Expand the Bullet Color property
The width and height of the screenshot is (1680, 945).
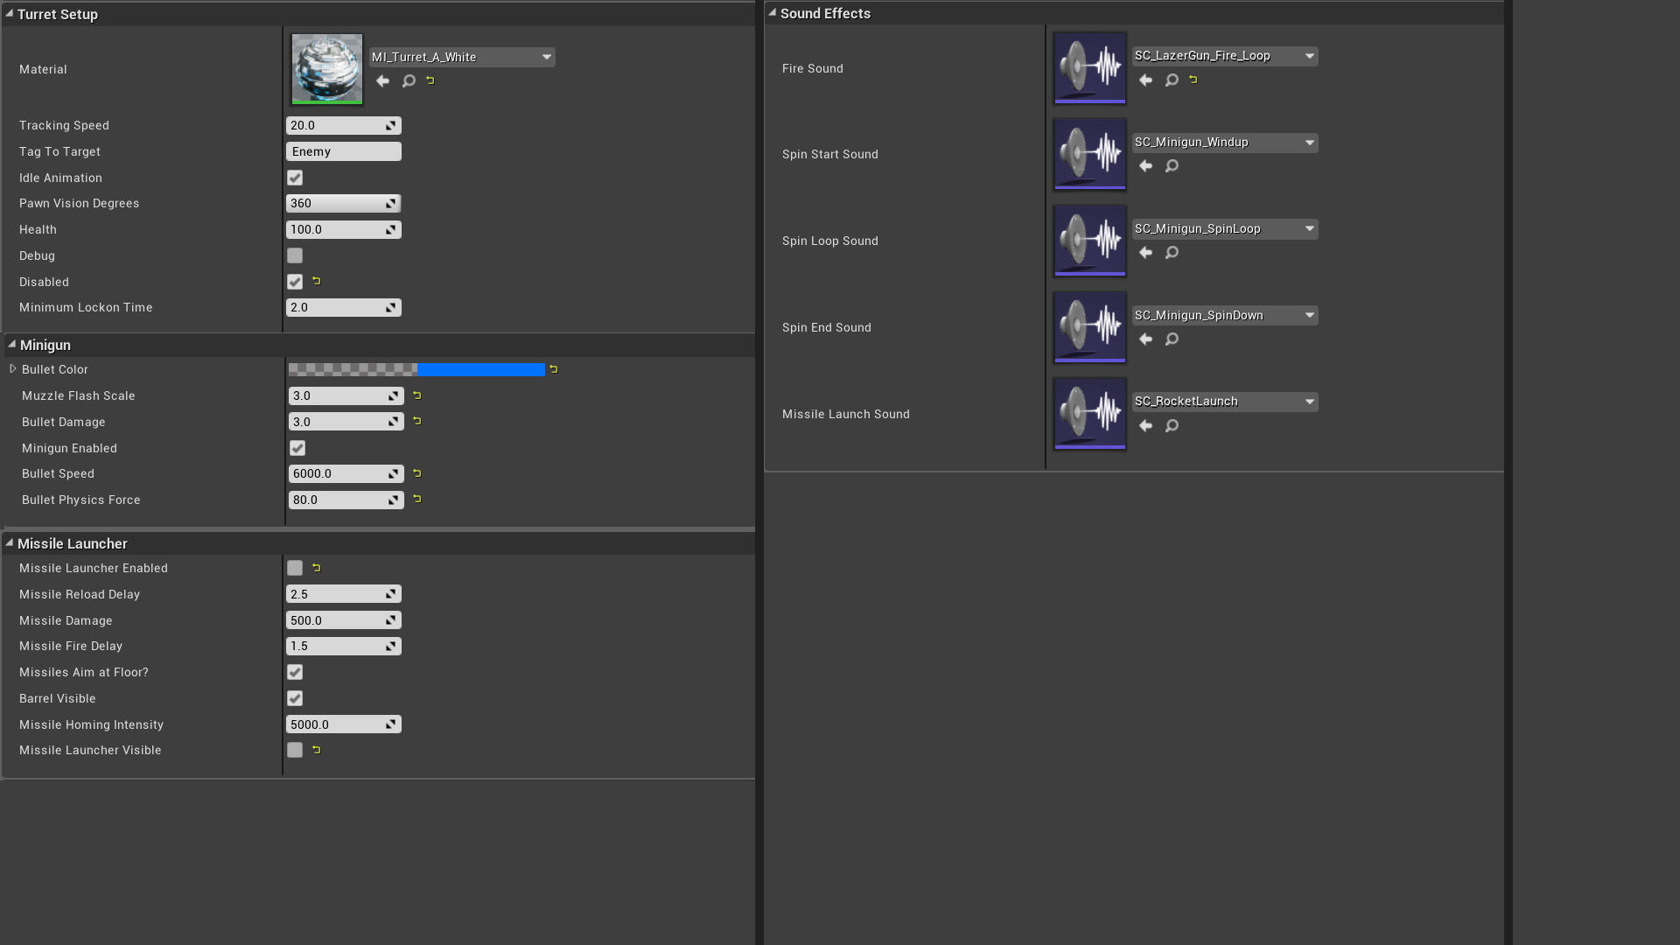pos(13,369)
